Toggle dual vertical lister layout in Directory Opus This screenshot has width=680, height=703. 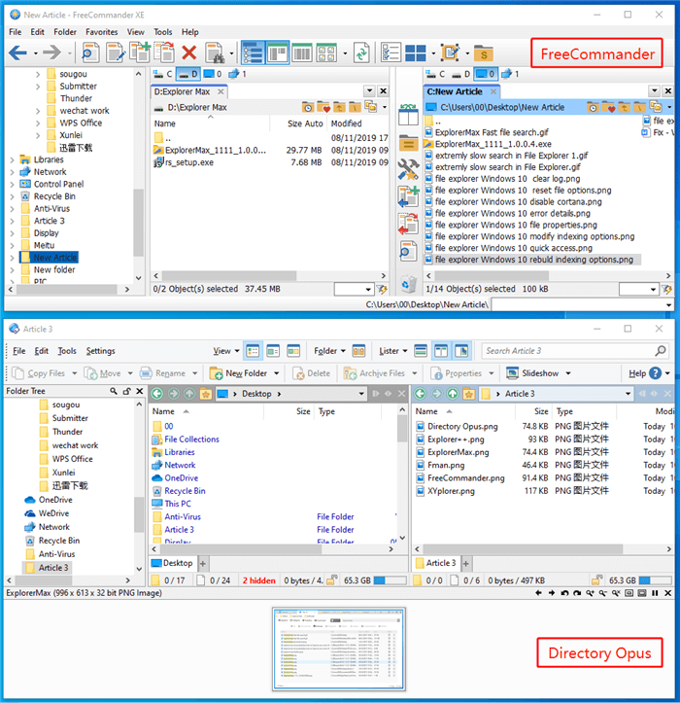pos(441,351)
